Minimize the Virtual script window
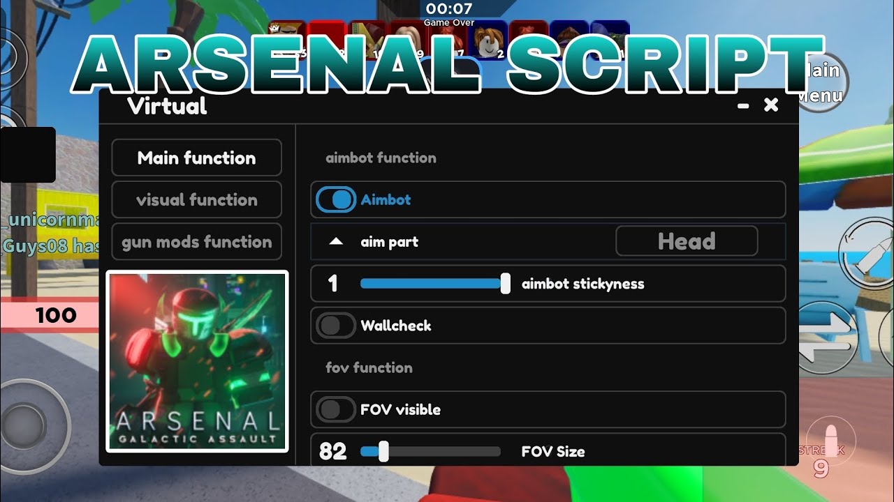Viewport: 894px width, 502px height. 743,106
